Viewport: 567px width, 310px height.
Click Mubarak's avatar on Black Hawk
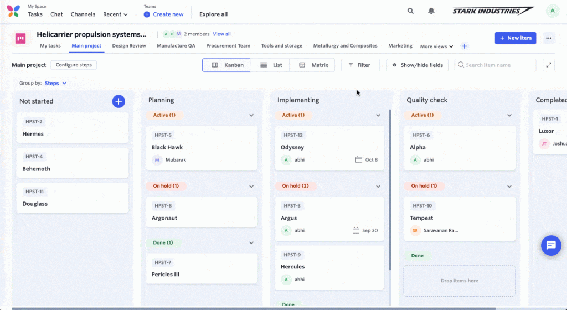pos(157,159)
